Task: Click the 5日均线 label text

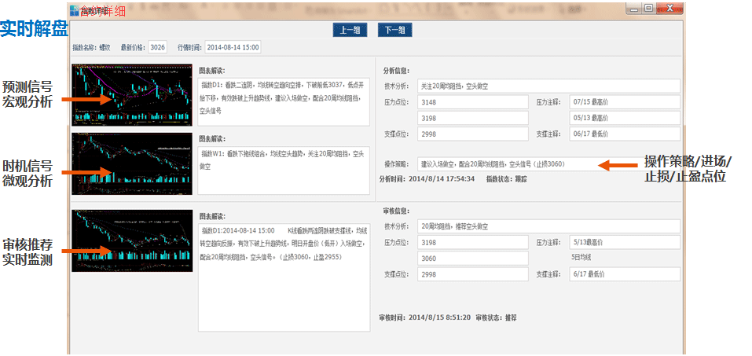Action: pos(581,258)
